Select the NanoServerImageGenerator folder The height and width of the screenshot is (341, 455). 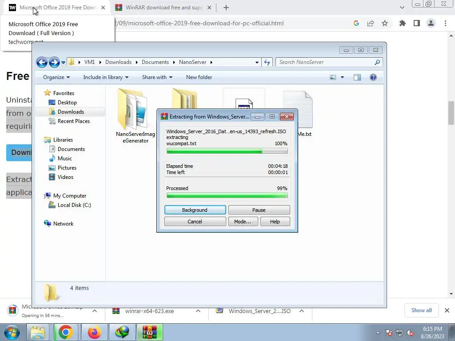[135, 116]
